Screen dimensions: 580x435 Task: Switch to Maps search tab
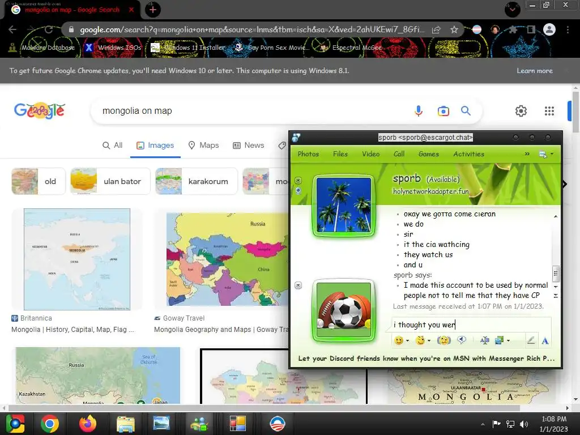pyautogui.click(x=203, y=146)
